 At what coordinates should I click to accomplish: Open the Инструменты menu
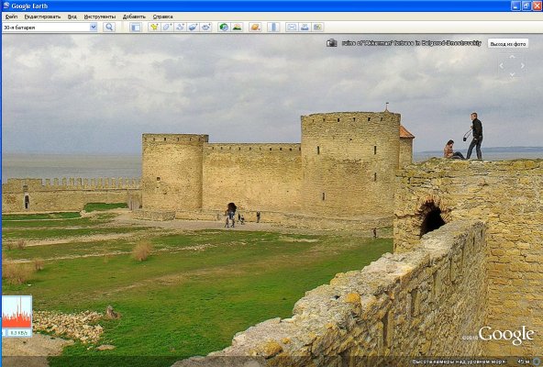[100, 17]
